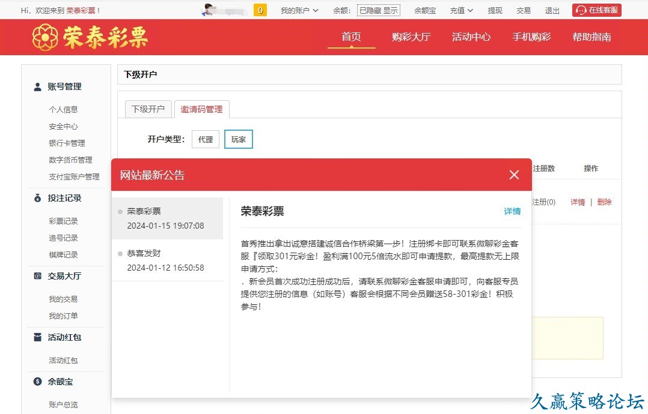
Task: Select 代理 account type option
Action: coord(206,139)
